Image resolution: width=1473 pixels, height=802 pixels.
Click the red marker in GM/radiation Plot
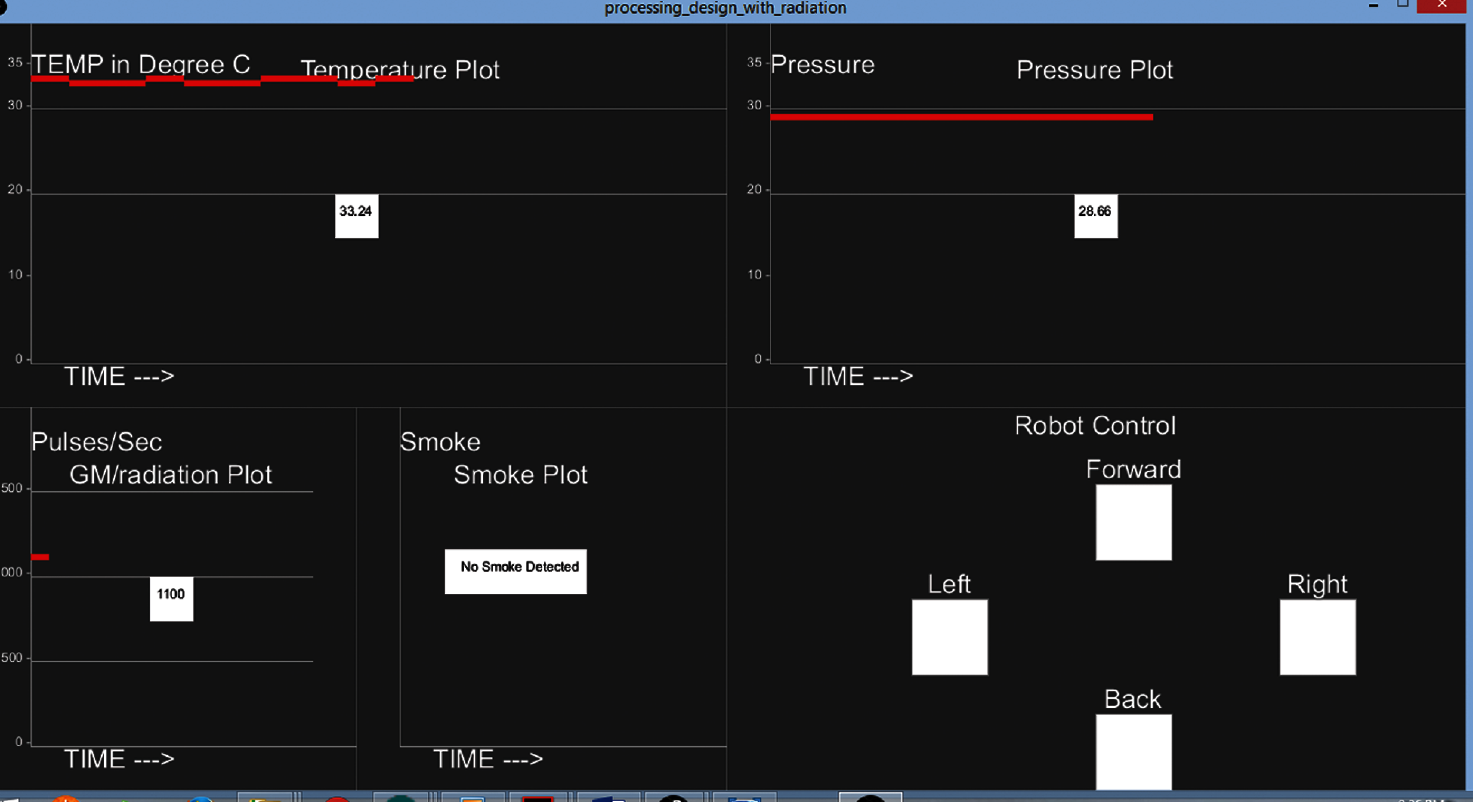pyautogui.click(x=40, y=556)
